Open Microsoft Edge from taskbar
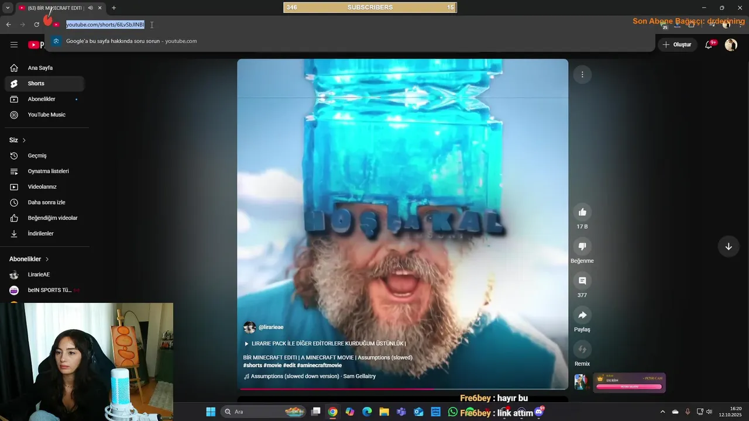749x421 pixels. coord(367,412)
